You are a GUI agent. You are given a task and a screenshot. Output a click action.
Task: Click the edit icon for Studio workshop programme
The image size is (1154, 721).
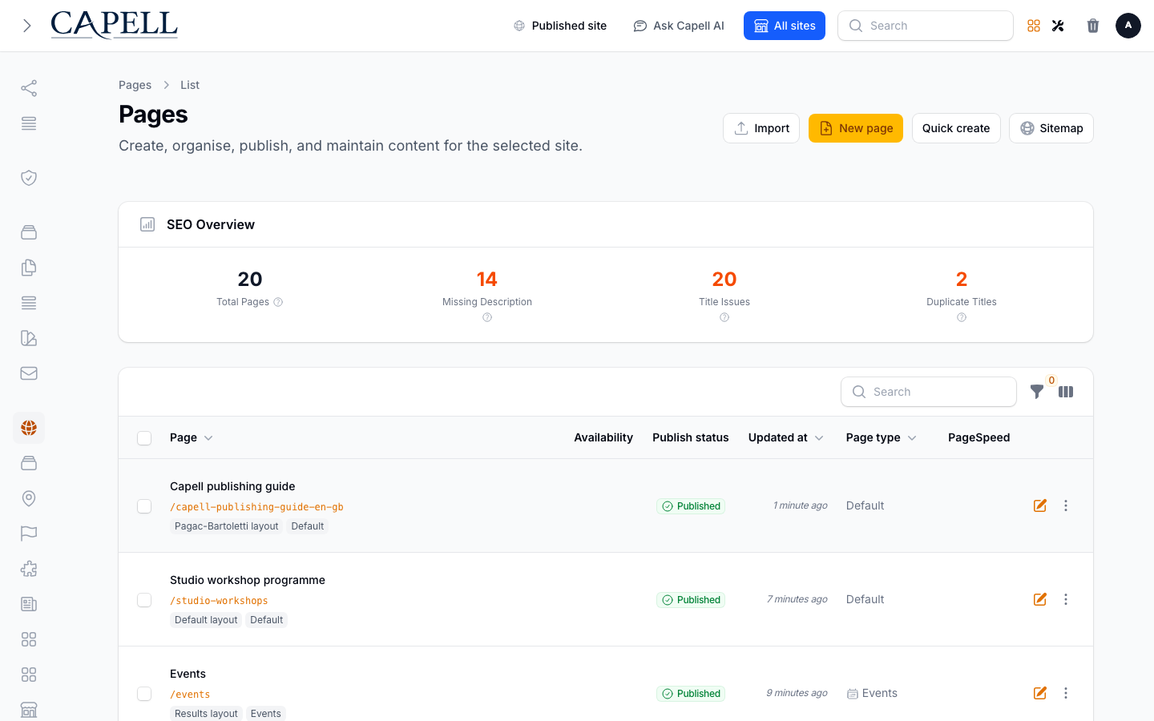coord(1040,599)
